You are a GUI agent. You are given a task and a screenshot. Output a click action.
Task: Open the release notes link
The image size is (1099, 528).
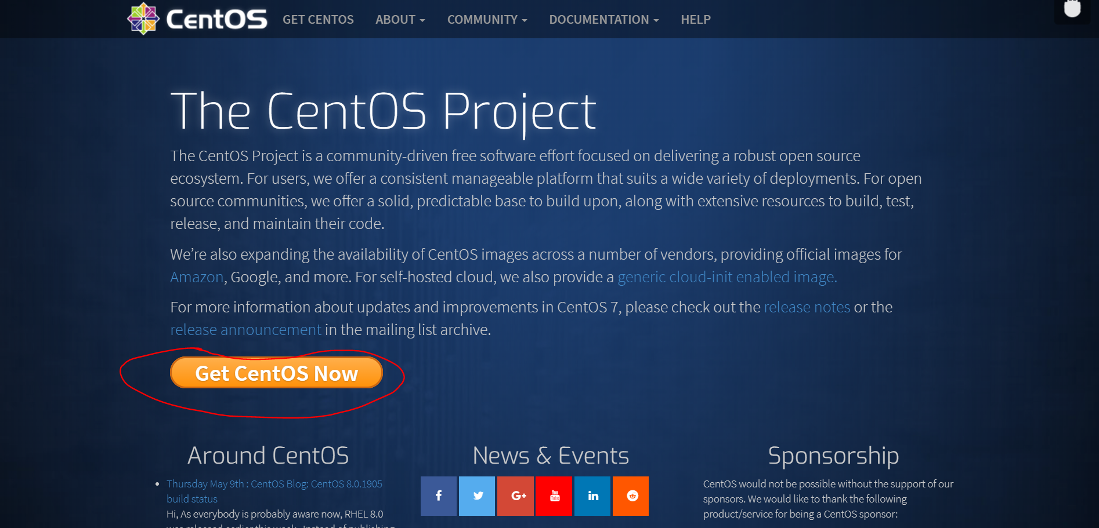[x=806, y=307]
